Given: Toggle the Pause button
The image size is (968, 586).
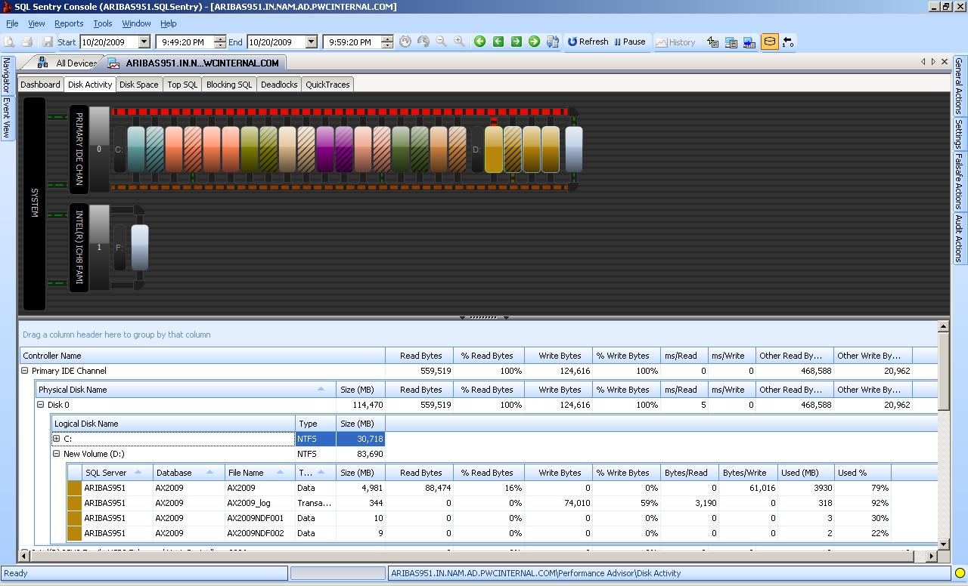Looking at the screenshot, I should point(630,42).
